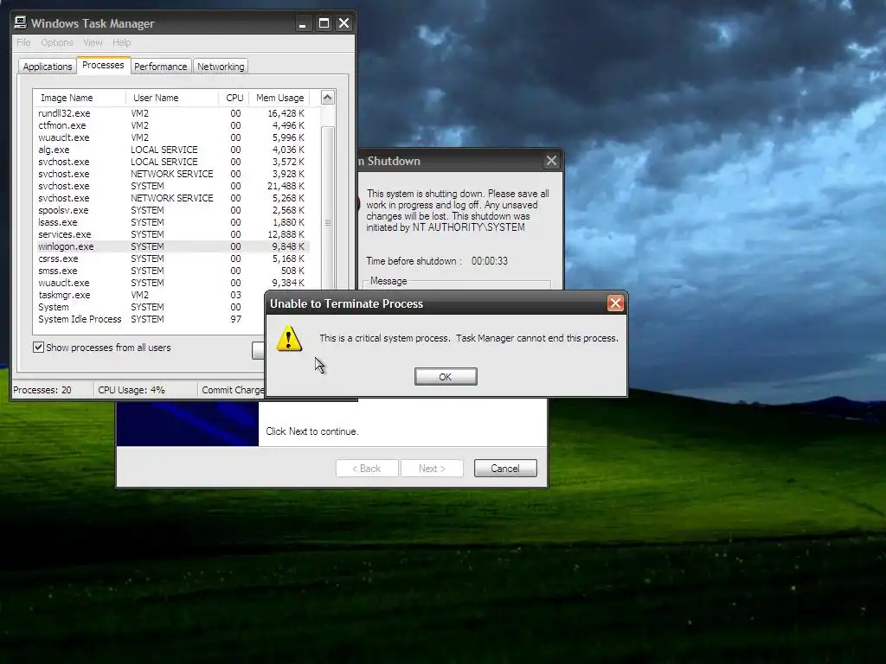Select the winlogon.exe process row

point(172,246)
